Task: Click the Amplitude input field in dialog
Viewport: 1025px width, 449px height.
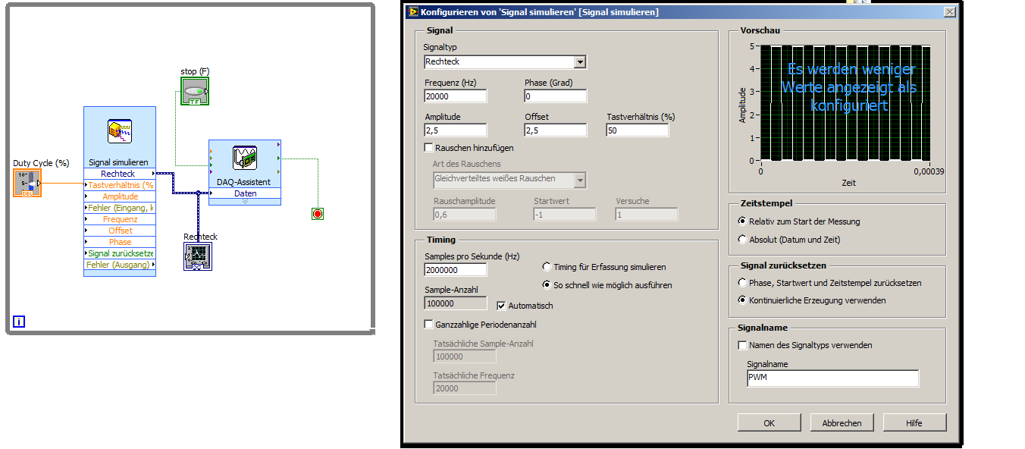Action: coord(456,130)
